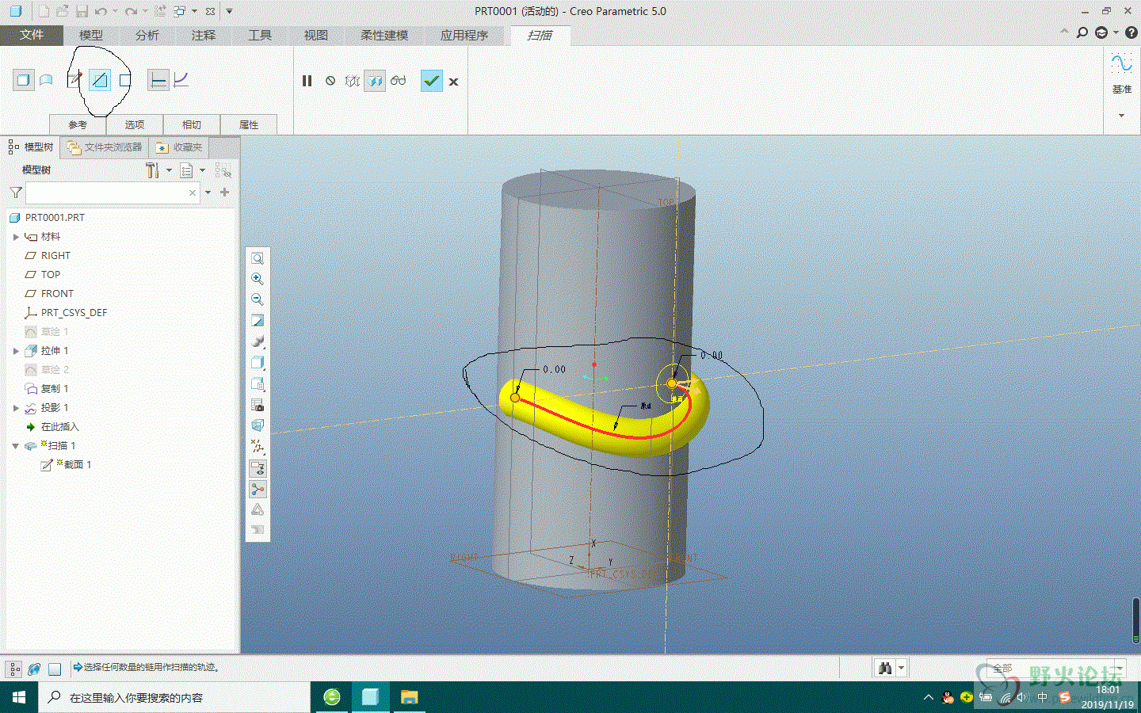Pause the sweep feature tool

click(307, 81)
